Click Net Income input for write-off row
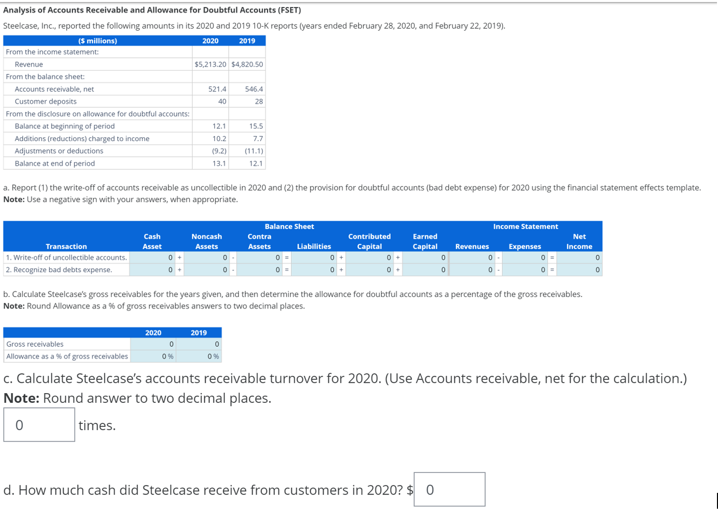Viewport: 718px width, 521px height. point(580,258)
